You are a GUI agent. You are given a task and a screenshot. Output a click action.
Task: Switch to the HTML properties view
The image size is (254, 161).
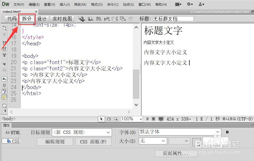pyautogui.click(x=12, y=132)
